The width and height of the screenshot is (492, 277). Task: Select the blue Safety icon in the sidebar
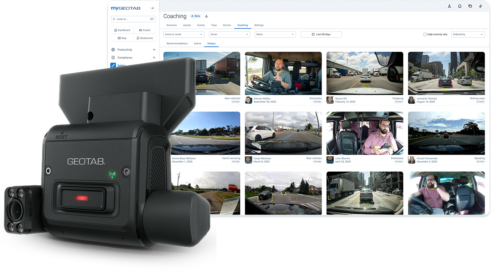[113, 65]
